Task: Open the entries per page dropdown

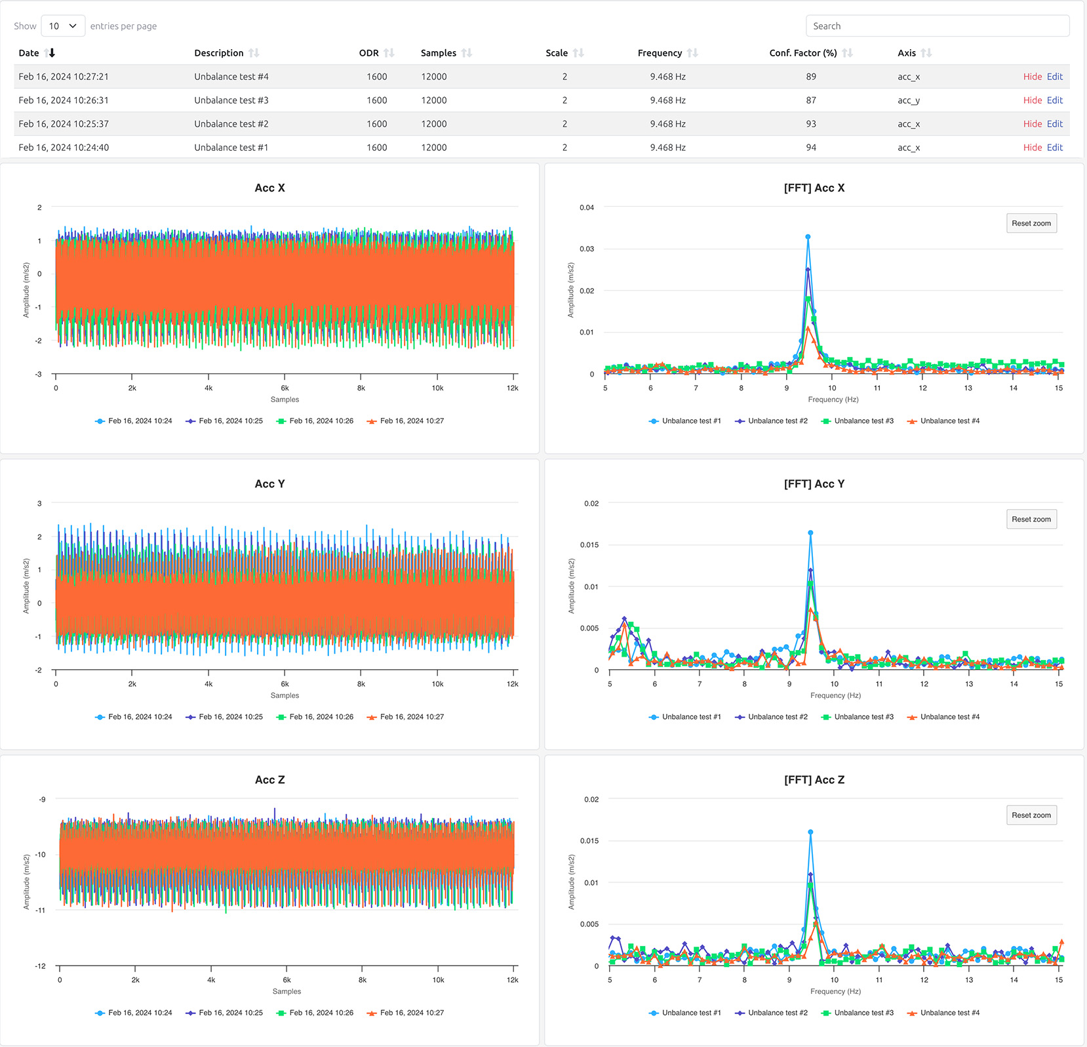Action: coord(63,26)
